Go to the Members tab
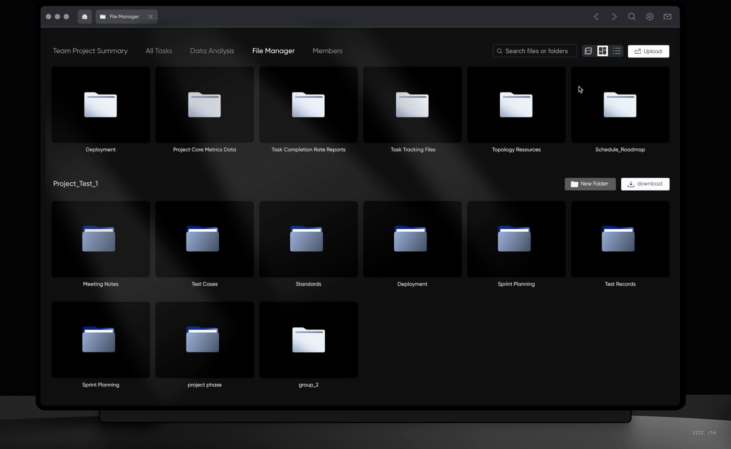 click(327, 51)
